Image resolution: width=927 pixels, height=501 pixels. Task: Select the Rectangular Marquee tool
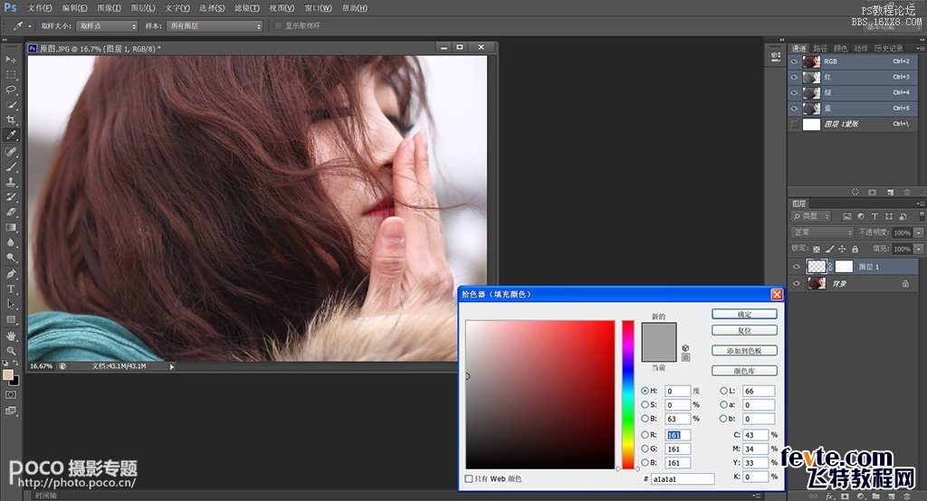[11, 75]
